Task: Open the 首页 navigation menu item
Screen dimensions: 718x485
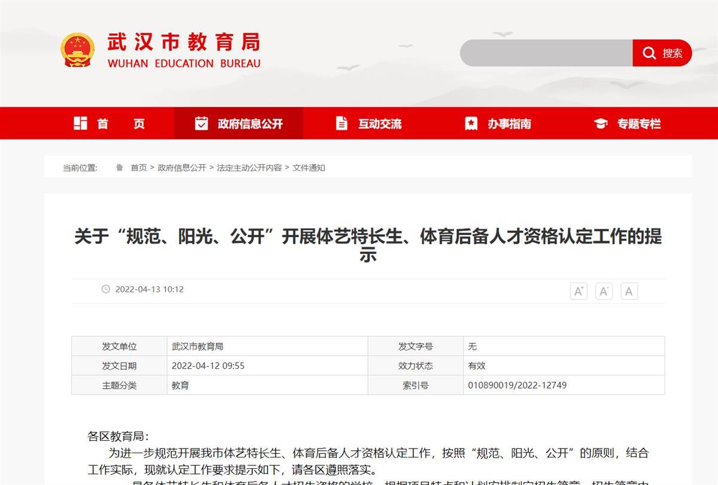Action: 109,123
